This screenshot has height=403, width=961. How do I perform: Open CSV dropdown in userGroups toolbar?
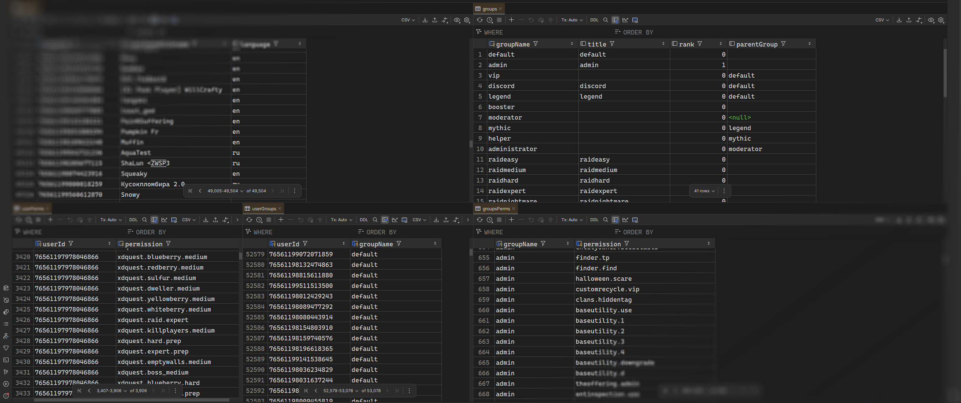[x=419, y=220]
